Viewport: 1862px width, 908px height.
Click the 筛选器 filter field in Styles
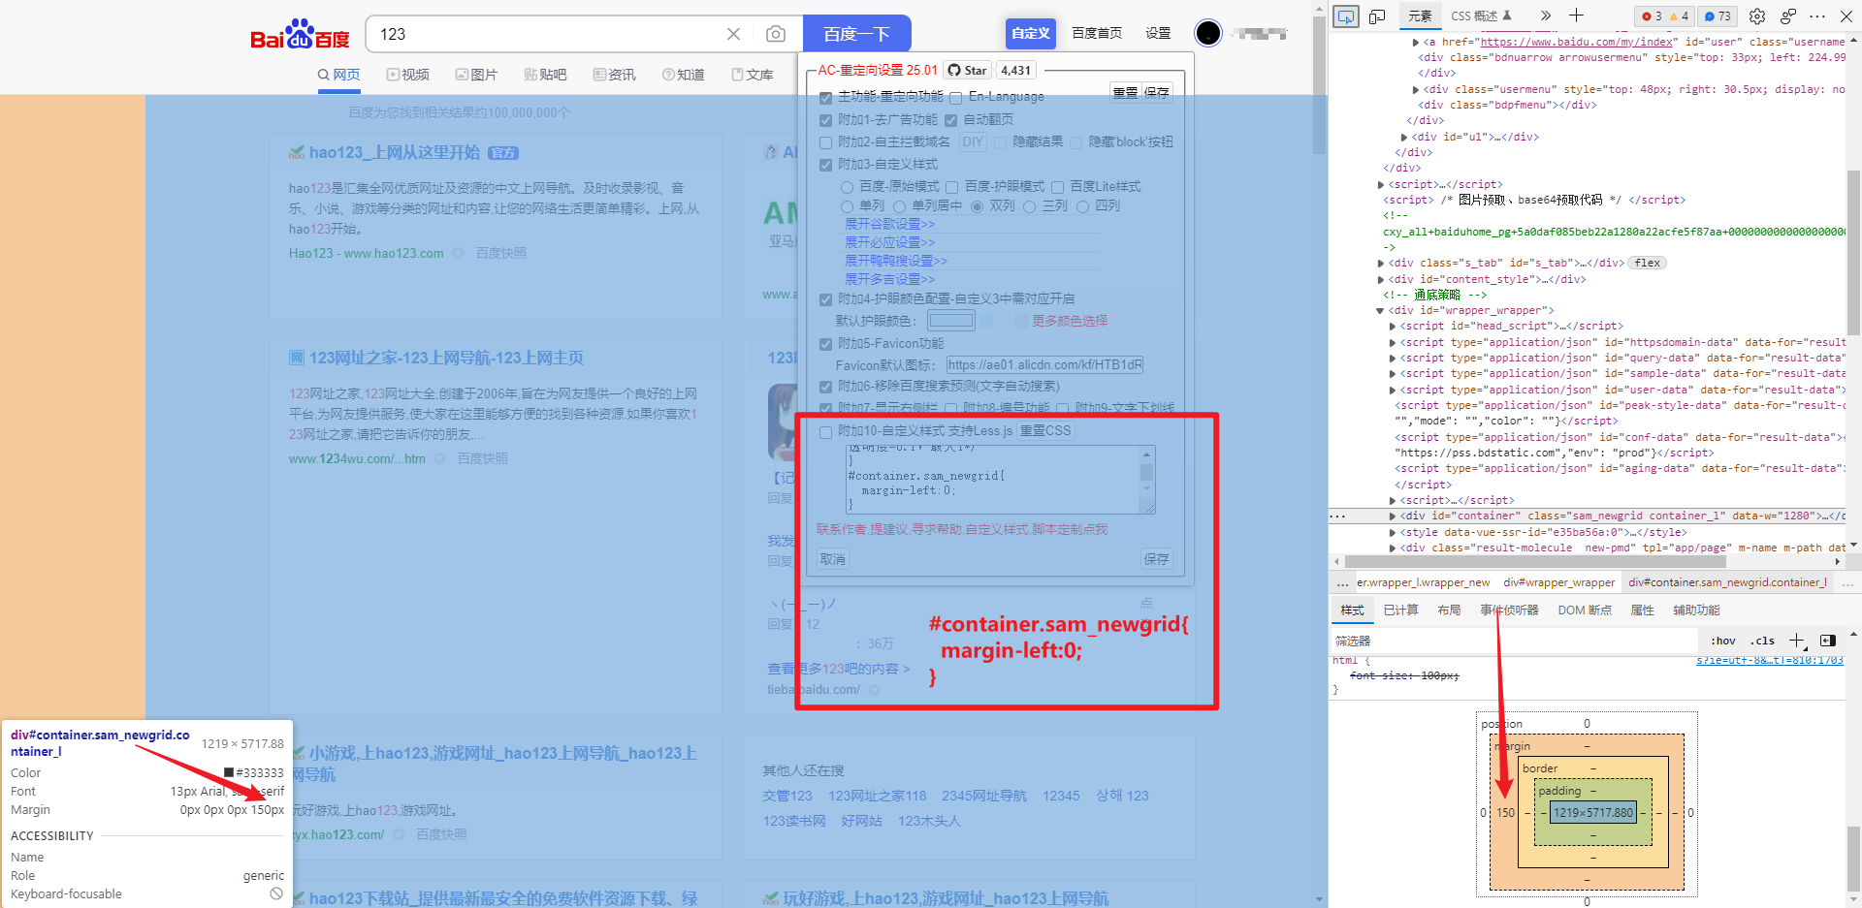[x=1514, y=642]
